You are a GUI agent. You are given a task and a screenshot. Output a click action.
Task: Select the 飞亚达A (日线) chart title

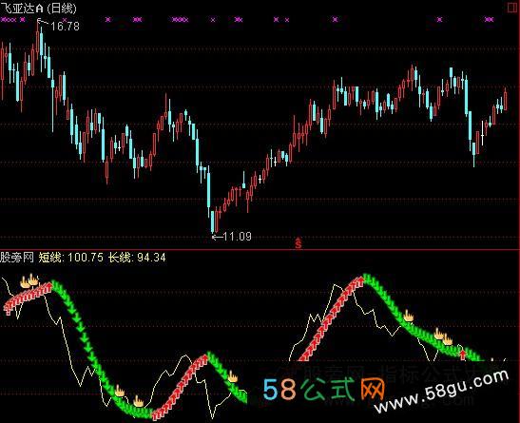pos(38,8)
